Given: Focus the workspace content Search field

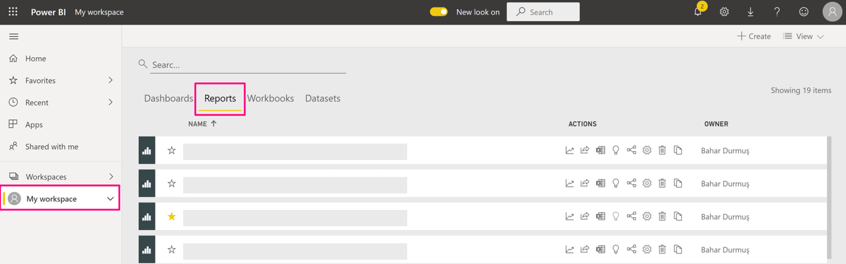Looking at the screenshot, I should click(x=248, y=64).
